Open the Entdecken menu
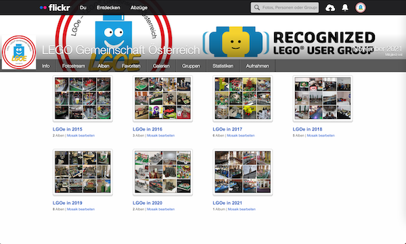The image size is (406, 244). pos(108,7)
